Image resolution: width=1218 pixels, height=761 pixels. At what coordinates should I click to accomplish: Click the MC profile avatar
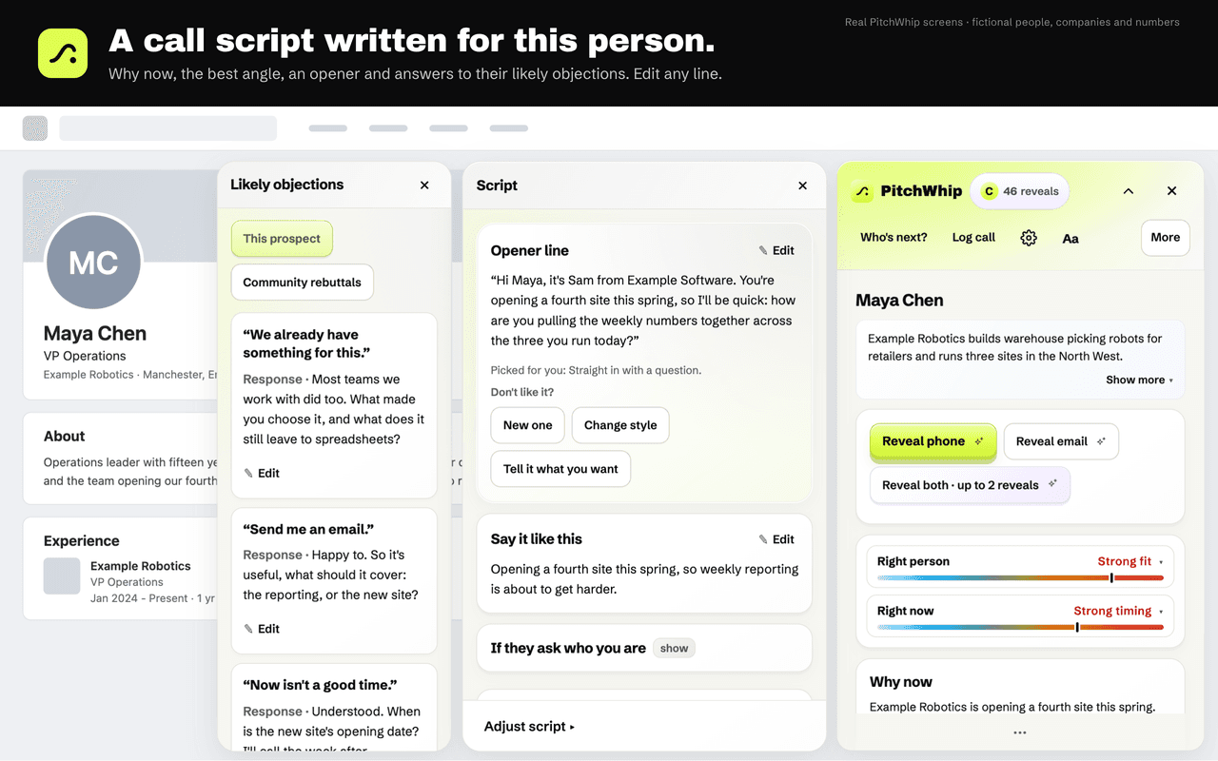pos(93,263)
